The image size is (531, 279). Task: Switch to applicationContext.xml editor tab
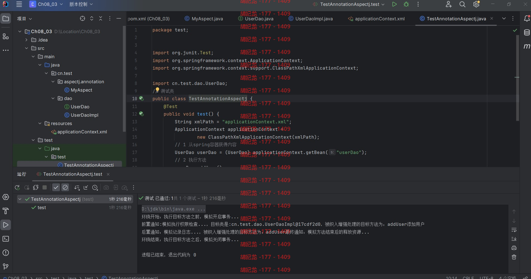(x=376, y=19)
